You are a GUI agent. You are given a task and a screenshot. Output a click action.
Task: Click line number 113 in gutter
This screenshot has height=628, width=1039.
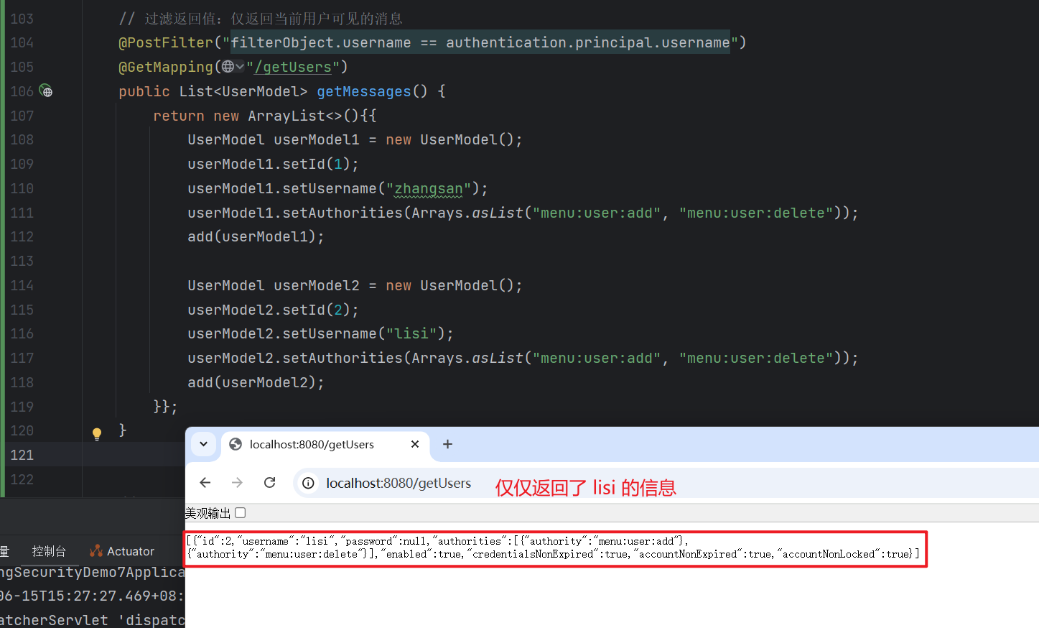pyautogui.click(x=22, y=261)
